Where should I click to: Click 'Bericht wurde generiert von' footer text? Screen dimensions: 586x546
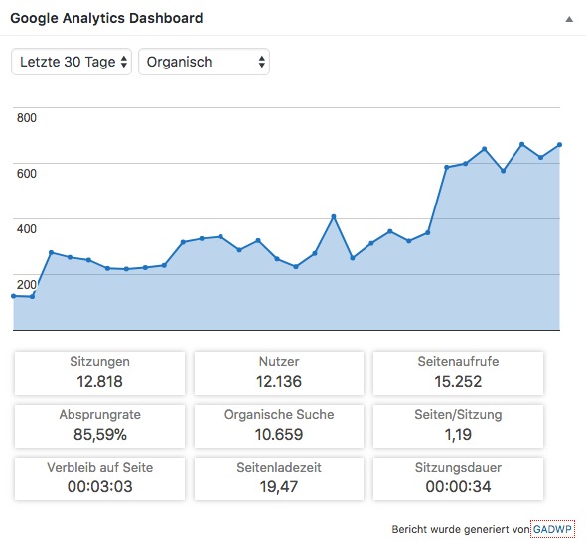pos(461,529)
